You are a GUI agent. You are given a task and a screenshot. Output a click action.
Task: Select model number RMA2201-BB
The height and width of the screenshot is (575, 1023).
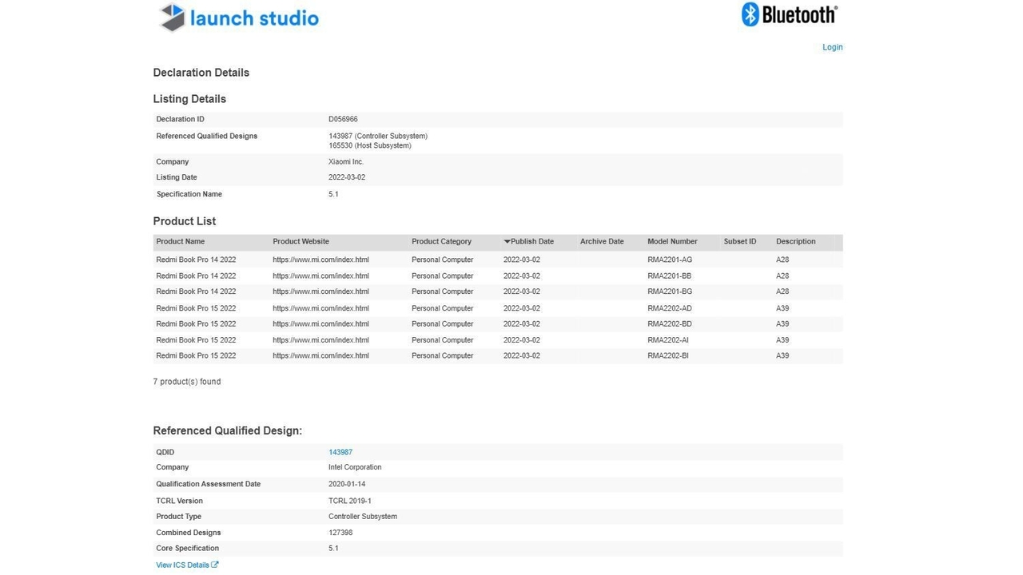tap(670, 276)
